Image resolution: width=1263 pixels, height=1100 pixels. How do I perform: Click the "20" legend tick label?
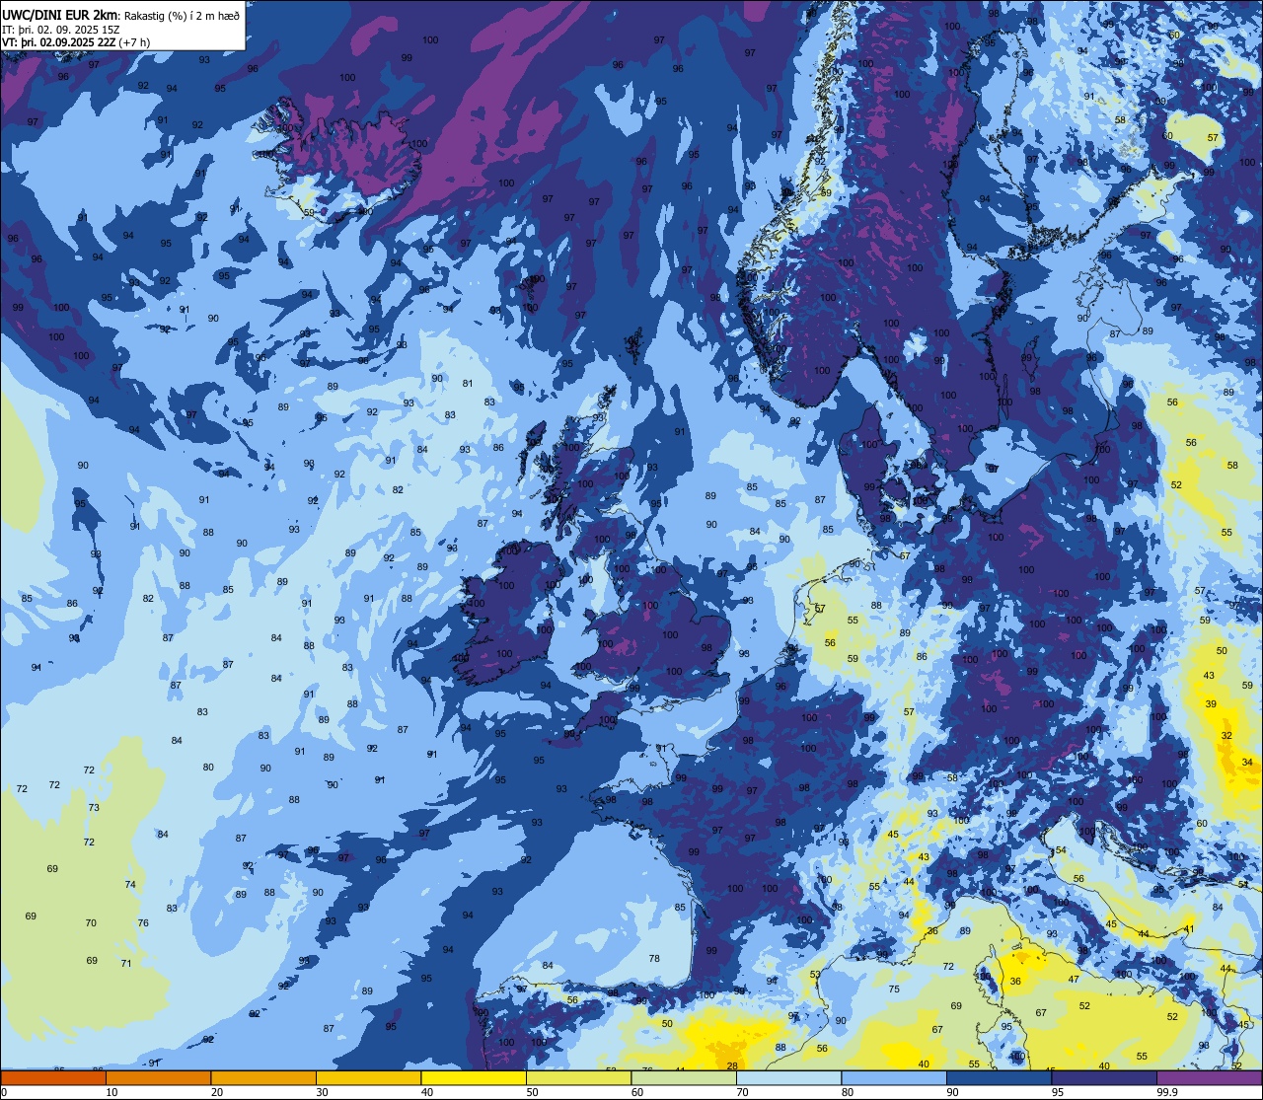(216, 1092)
